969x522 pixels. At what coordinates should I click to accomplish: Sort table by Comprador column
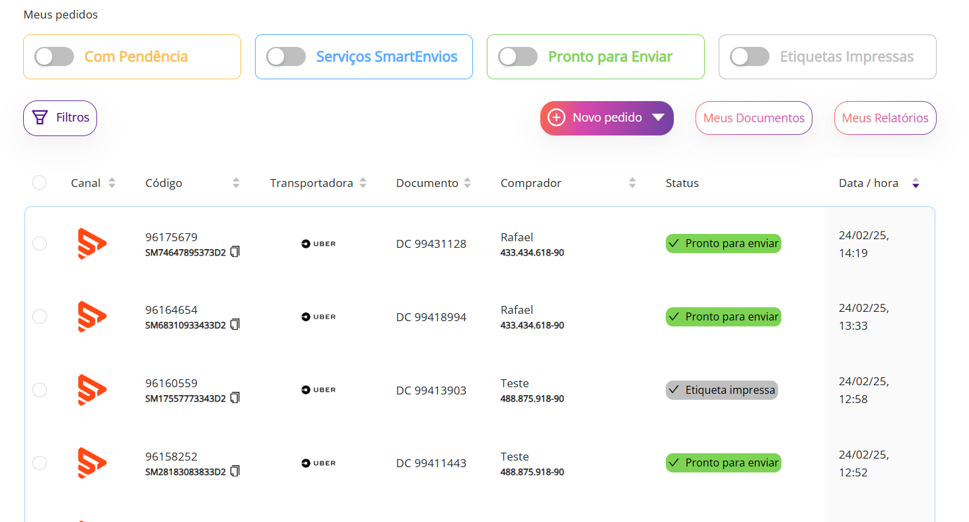(x=632, y=183)
